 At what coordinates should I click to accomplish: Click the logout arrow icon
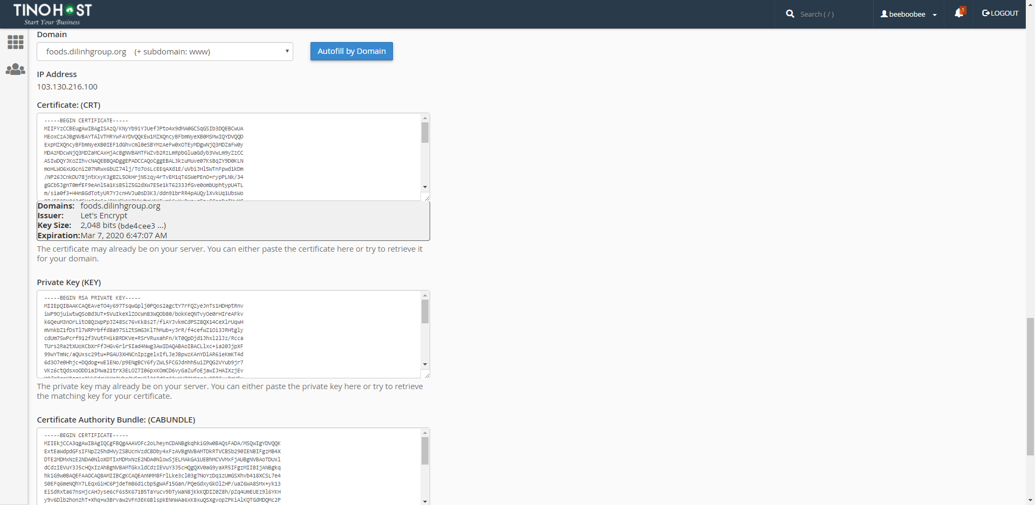click(x=985, y=13)
